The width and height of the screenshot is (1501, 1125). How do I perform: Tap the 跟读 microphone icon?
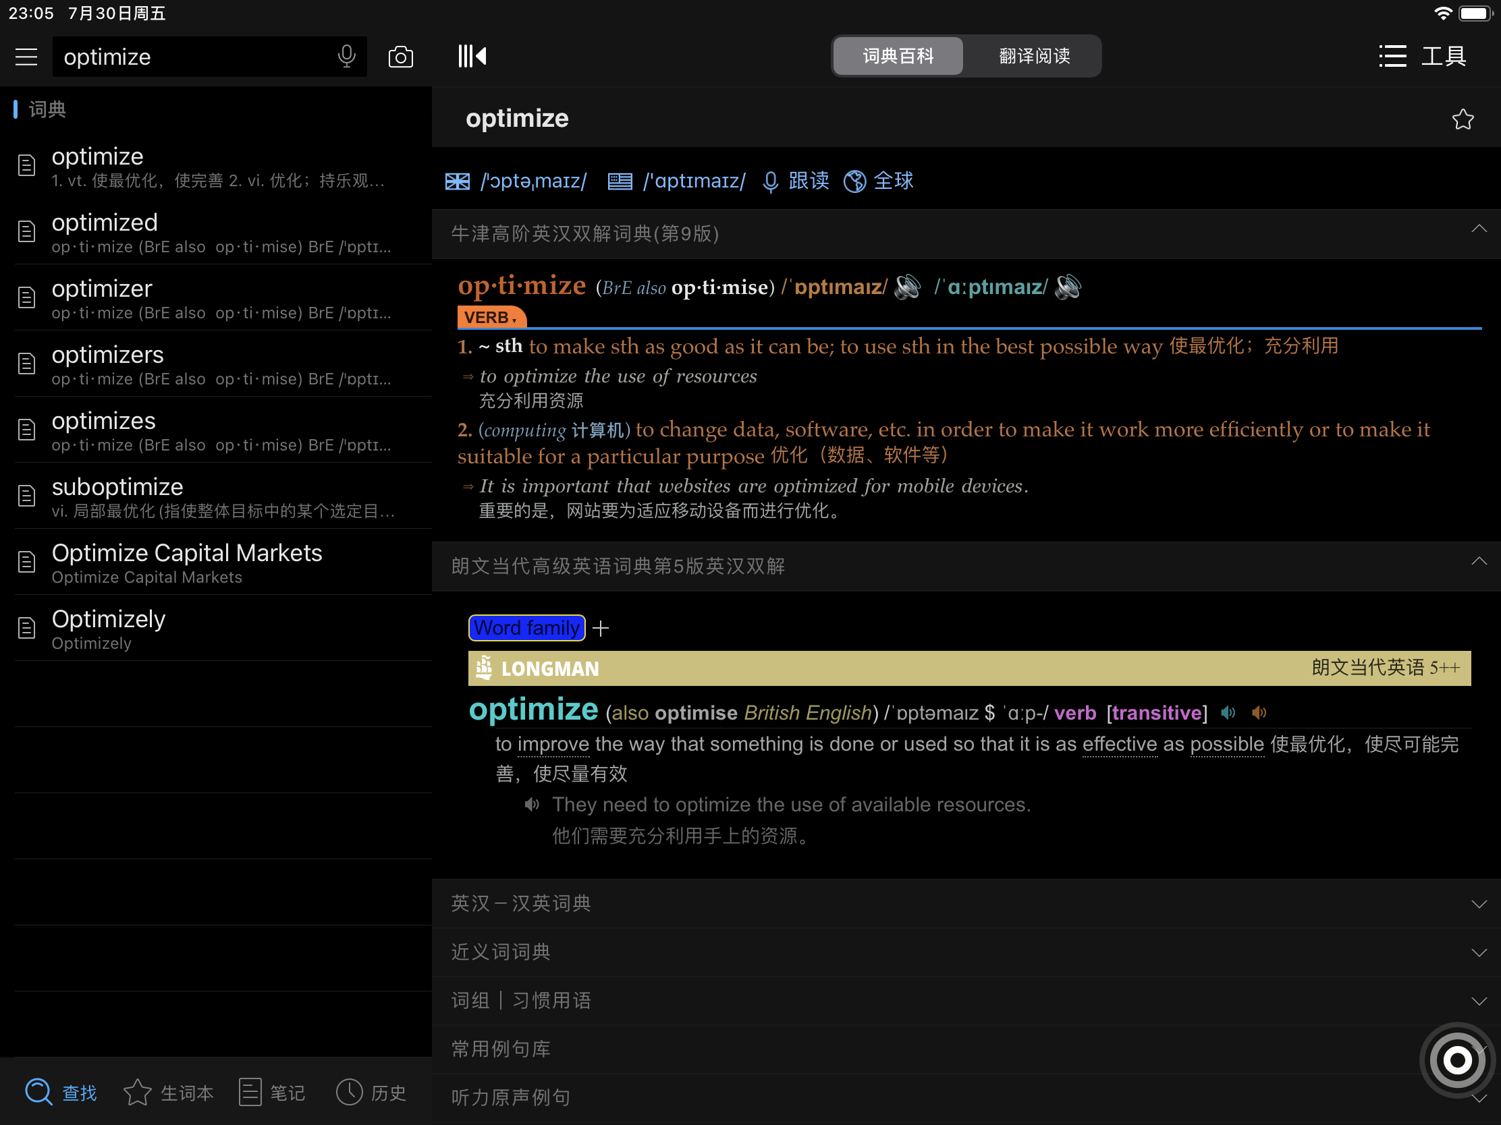(x=769, y=181)
